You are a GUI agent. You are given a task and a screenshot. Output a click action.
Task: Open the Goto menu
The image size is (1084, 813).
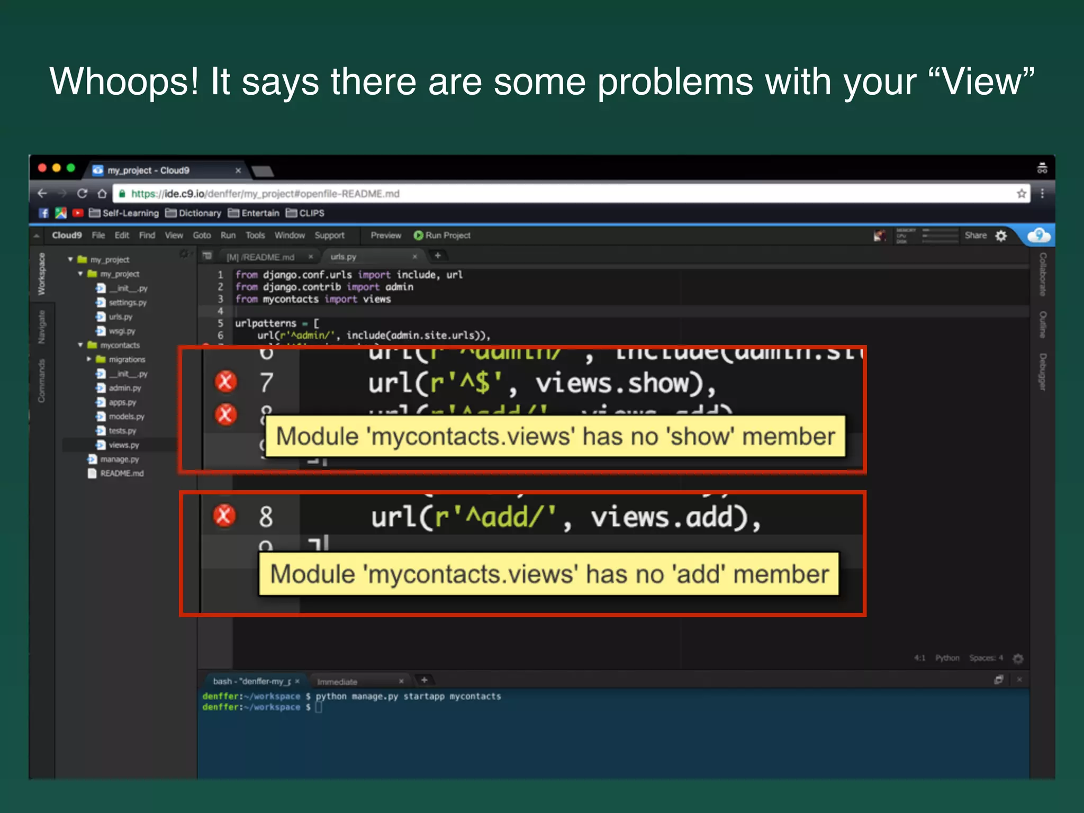click(x=202, y=236)
